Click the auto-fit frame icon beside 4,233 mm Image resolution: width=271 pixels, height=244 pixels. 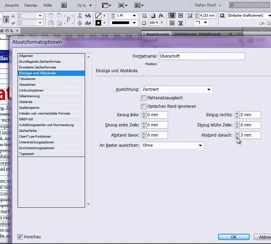[x=190, y=16]
